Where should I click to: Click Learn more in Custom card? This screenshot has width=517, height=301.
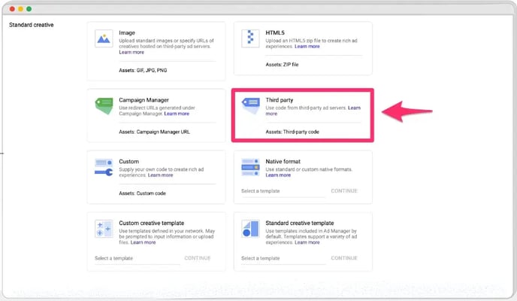click(160, 175)
